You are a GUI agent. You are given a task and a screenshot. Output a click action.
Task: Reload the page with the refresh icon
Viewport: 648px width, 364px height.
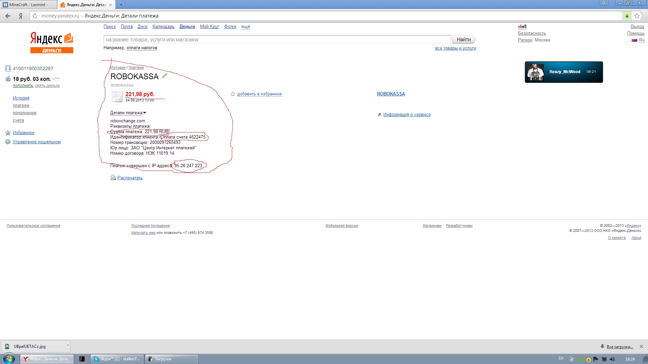tap(35, 16)
